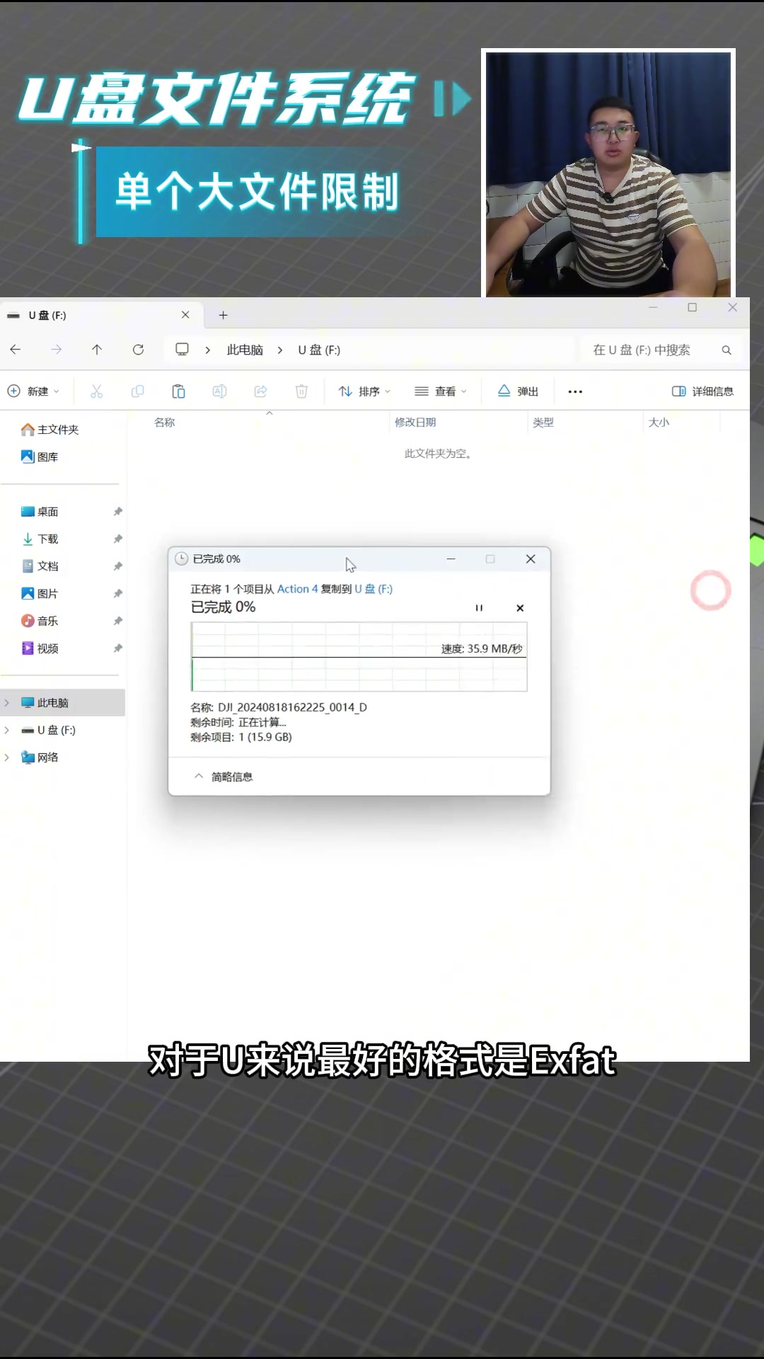Screen dimensions: 764x1359
Task: Unpin 视频 using its pin icon
Action: [118, 648]
